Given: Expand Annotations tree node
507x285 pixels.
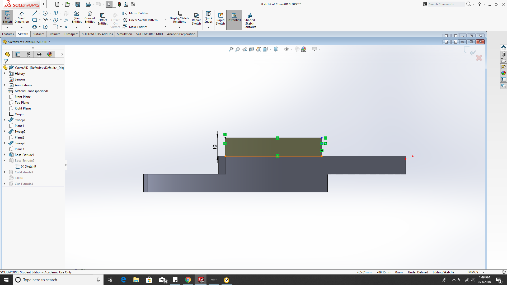Looking at the screenshot, I should 5,85.
